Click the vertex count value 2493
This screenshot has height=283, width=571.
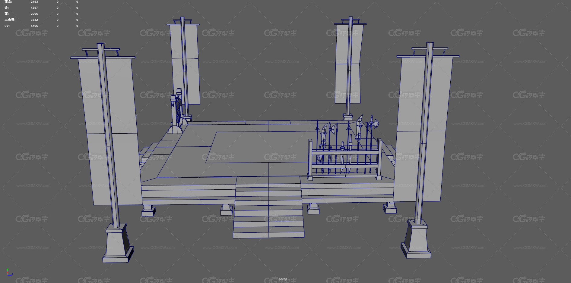pyautogui.click(x=34, y=2)
